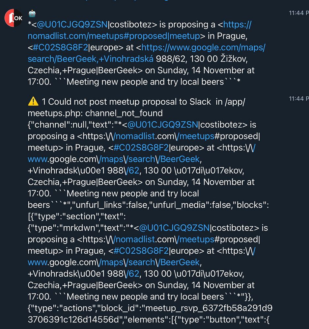Click the yellow warning triangle icon
The width and height of the screenshot is (309, 329).
33,102
